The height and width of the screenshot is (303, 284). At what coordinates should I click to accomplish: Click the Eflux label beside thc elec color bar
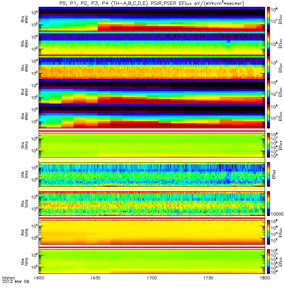(280, 68)
